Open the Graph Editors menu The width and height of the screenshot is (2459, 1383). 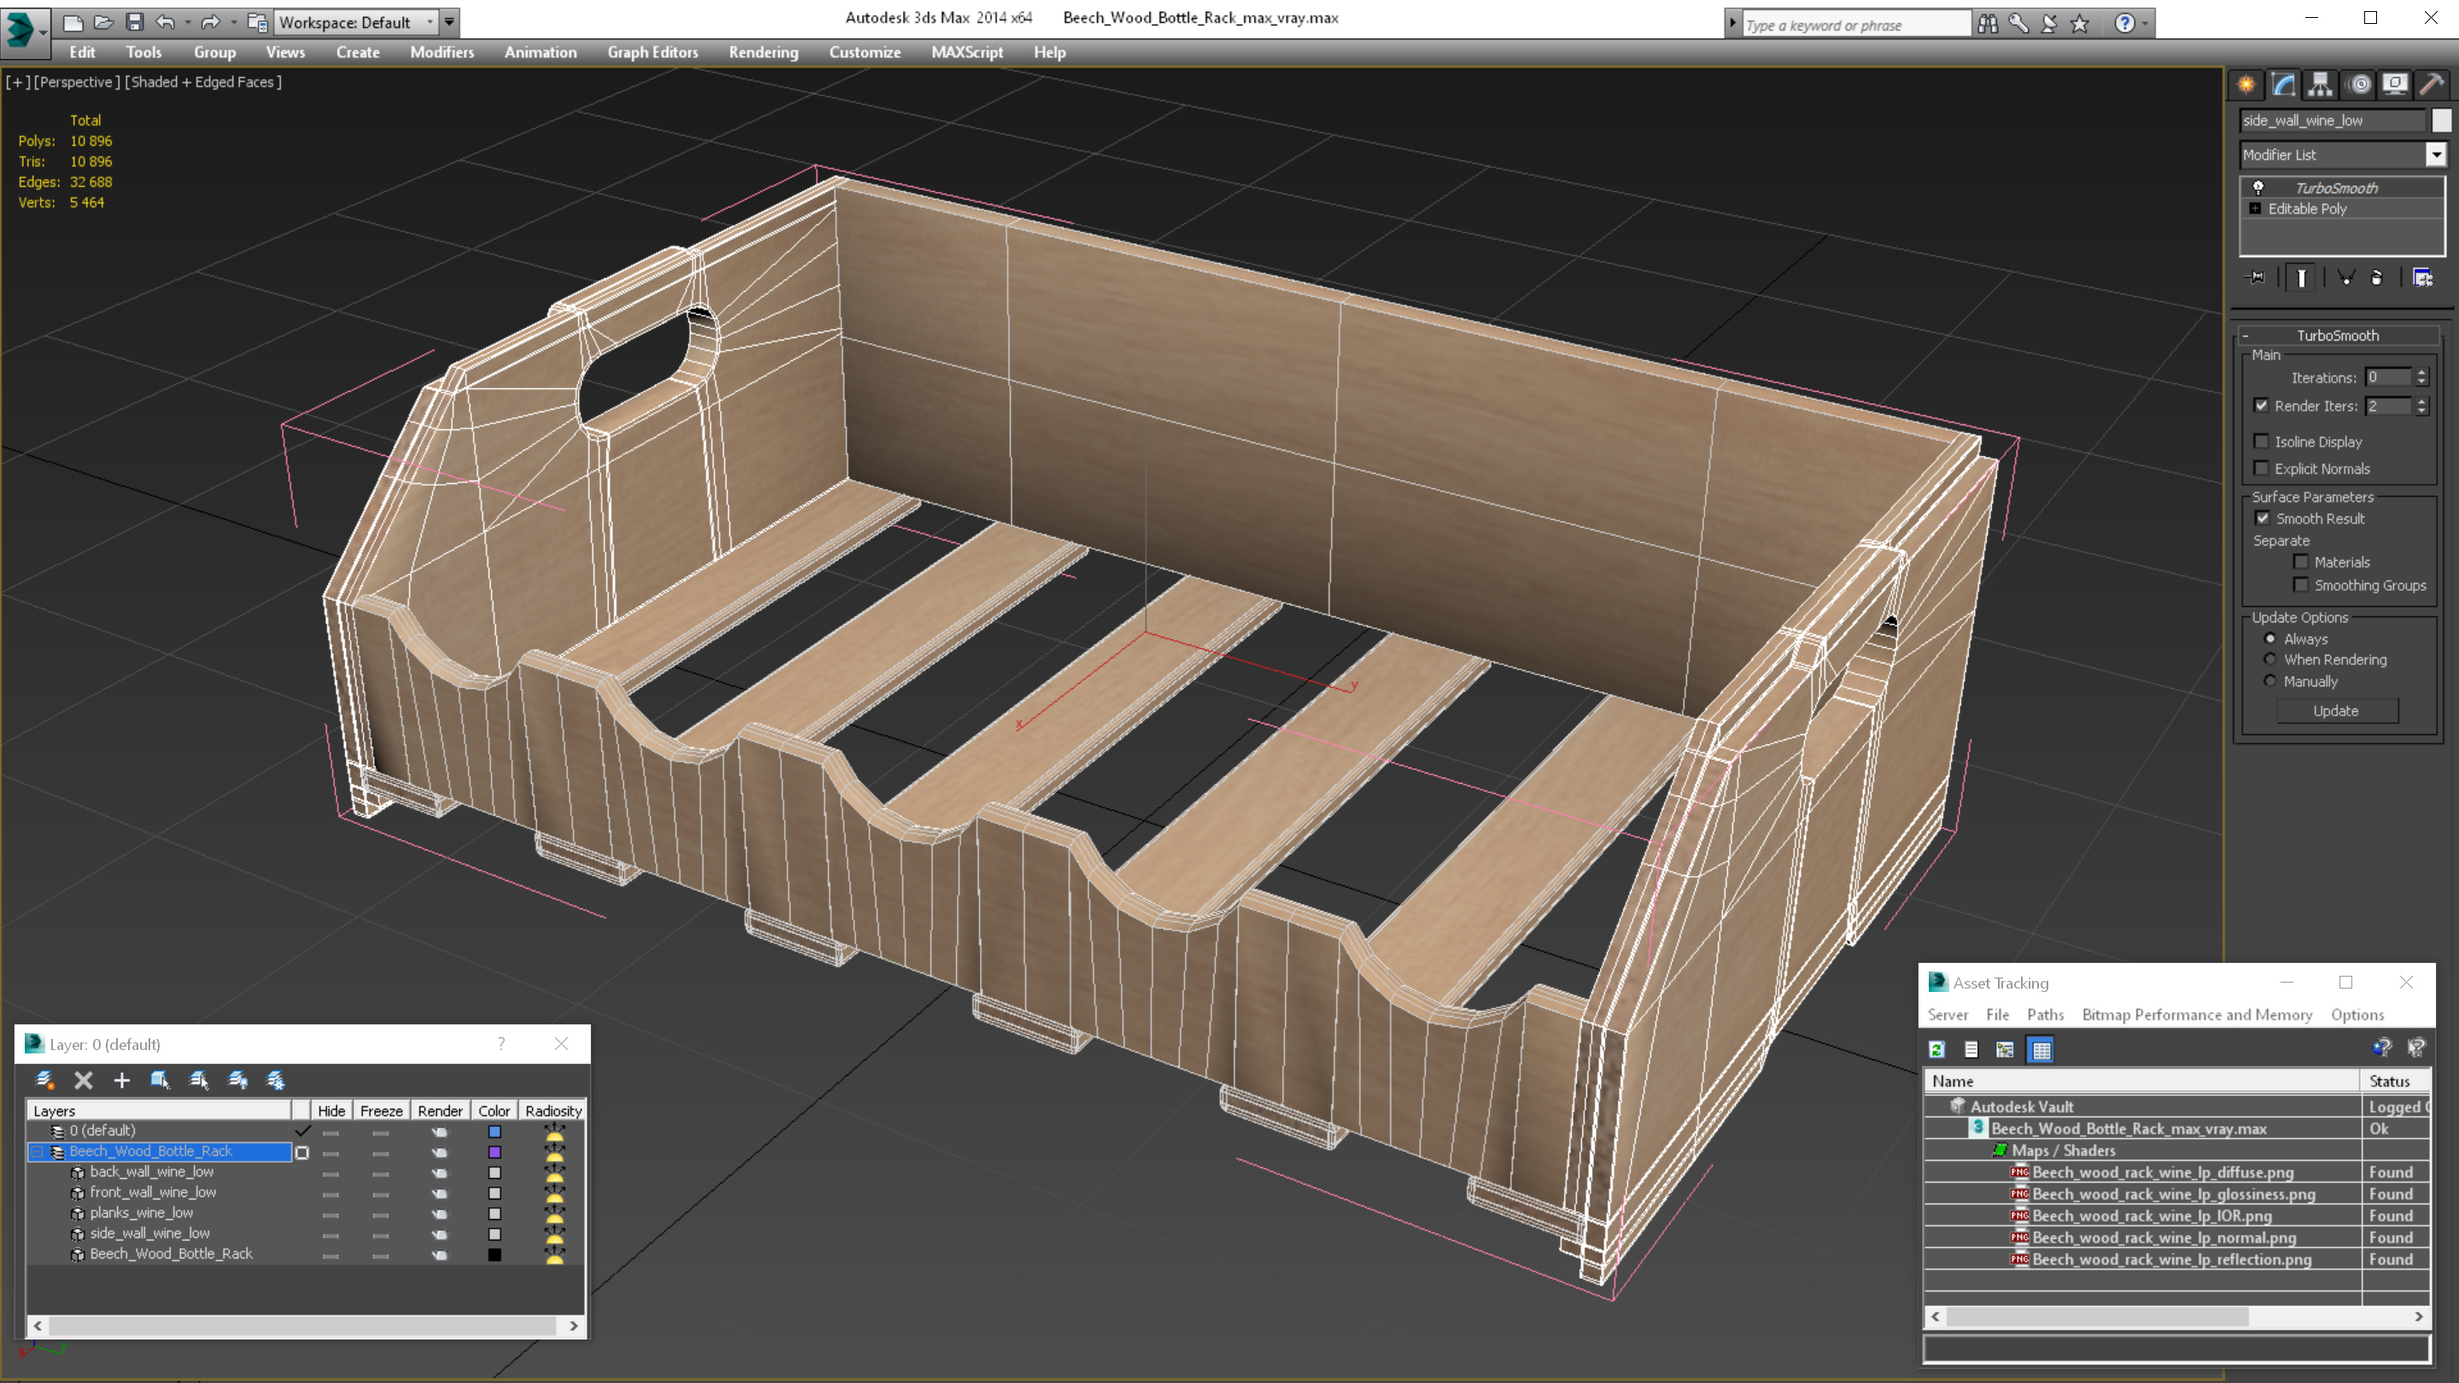pos(653,52)
